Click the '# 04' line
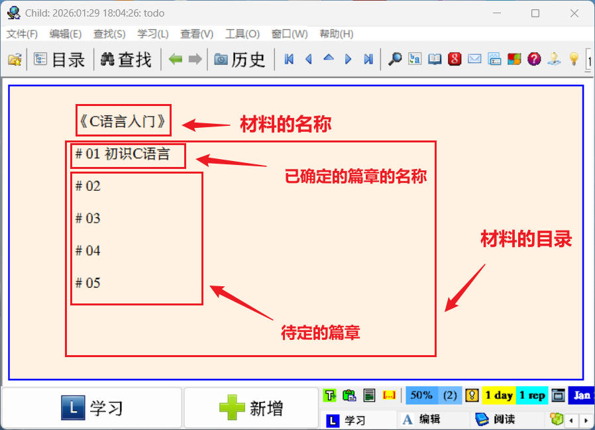595x430 pixels. 87,251
